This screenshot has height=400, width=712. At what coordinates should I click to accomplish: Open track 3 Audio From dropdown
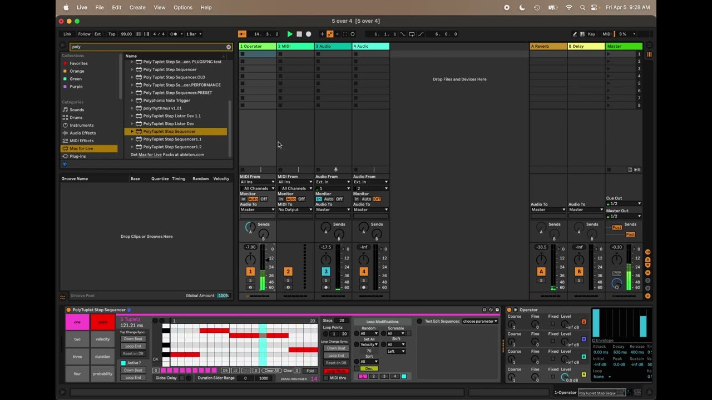pos(333,182)
